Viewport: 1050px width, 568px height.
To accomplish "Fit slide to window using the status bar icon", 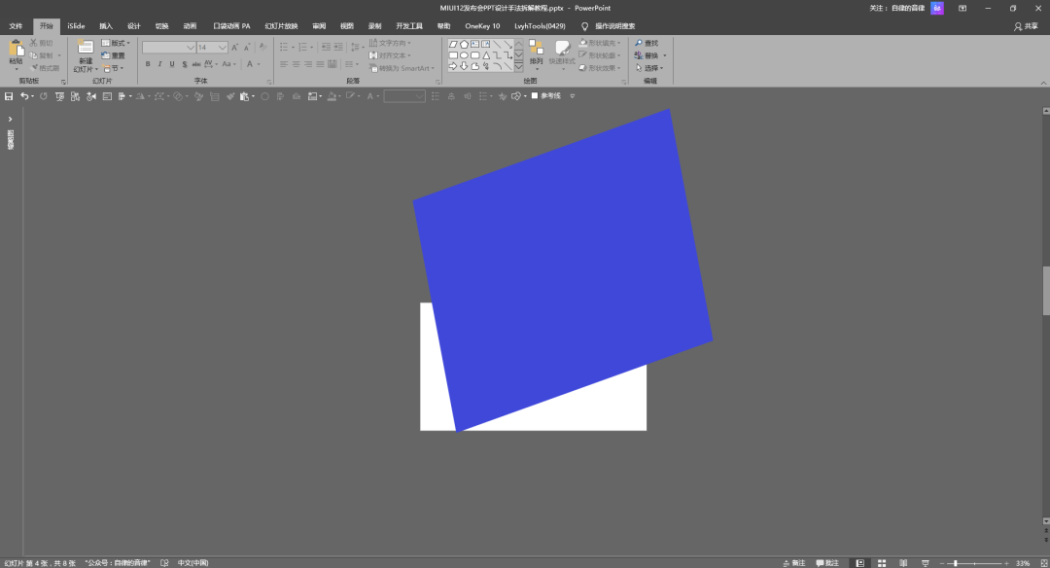I will (1040, 563).
